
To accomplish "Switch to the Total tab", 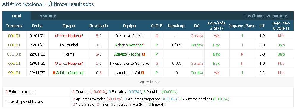I will click(16, 16).
